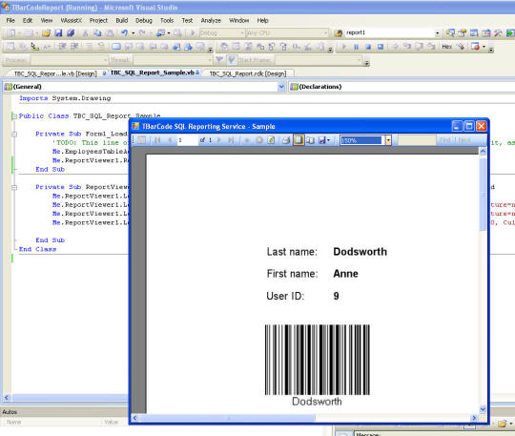The width and height of the screenshot is (515, 436).
Task: Click the tools hammer-and-wrench icon
Action: point(498,32)
